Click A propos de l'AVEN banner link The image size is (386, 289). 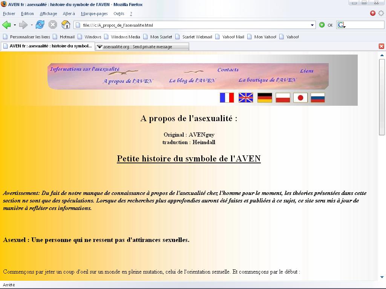point(128,81)
